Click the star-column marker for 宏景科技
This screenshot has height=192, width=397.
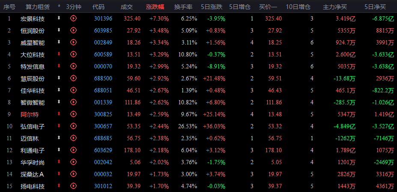click(x=59, y=18)
